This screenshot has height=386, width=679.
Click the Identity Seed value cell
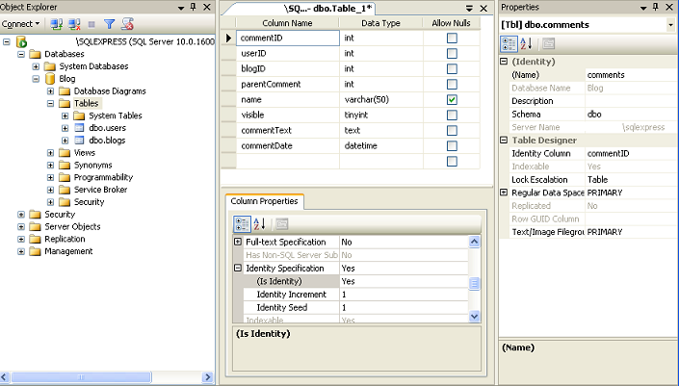click(x=404, y=308)
